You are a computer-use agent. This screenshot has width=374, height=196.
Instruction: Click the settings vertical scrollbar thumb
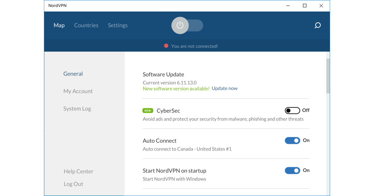[x=328, y=76]
